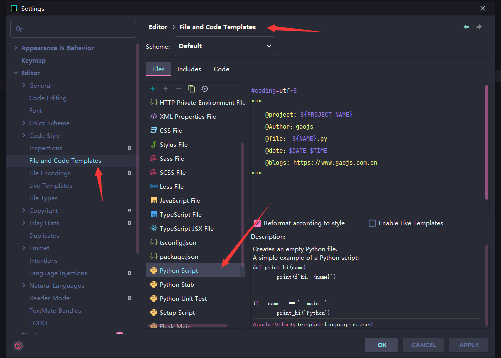The height and width of the screenshot is (358, 501).
Task: Click the Reset to Default icon
Action: (205, 89)
